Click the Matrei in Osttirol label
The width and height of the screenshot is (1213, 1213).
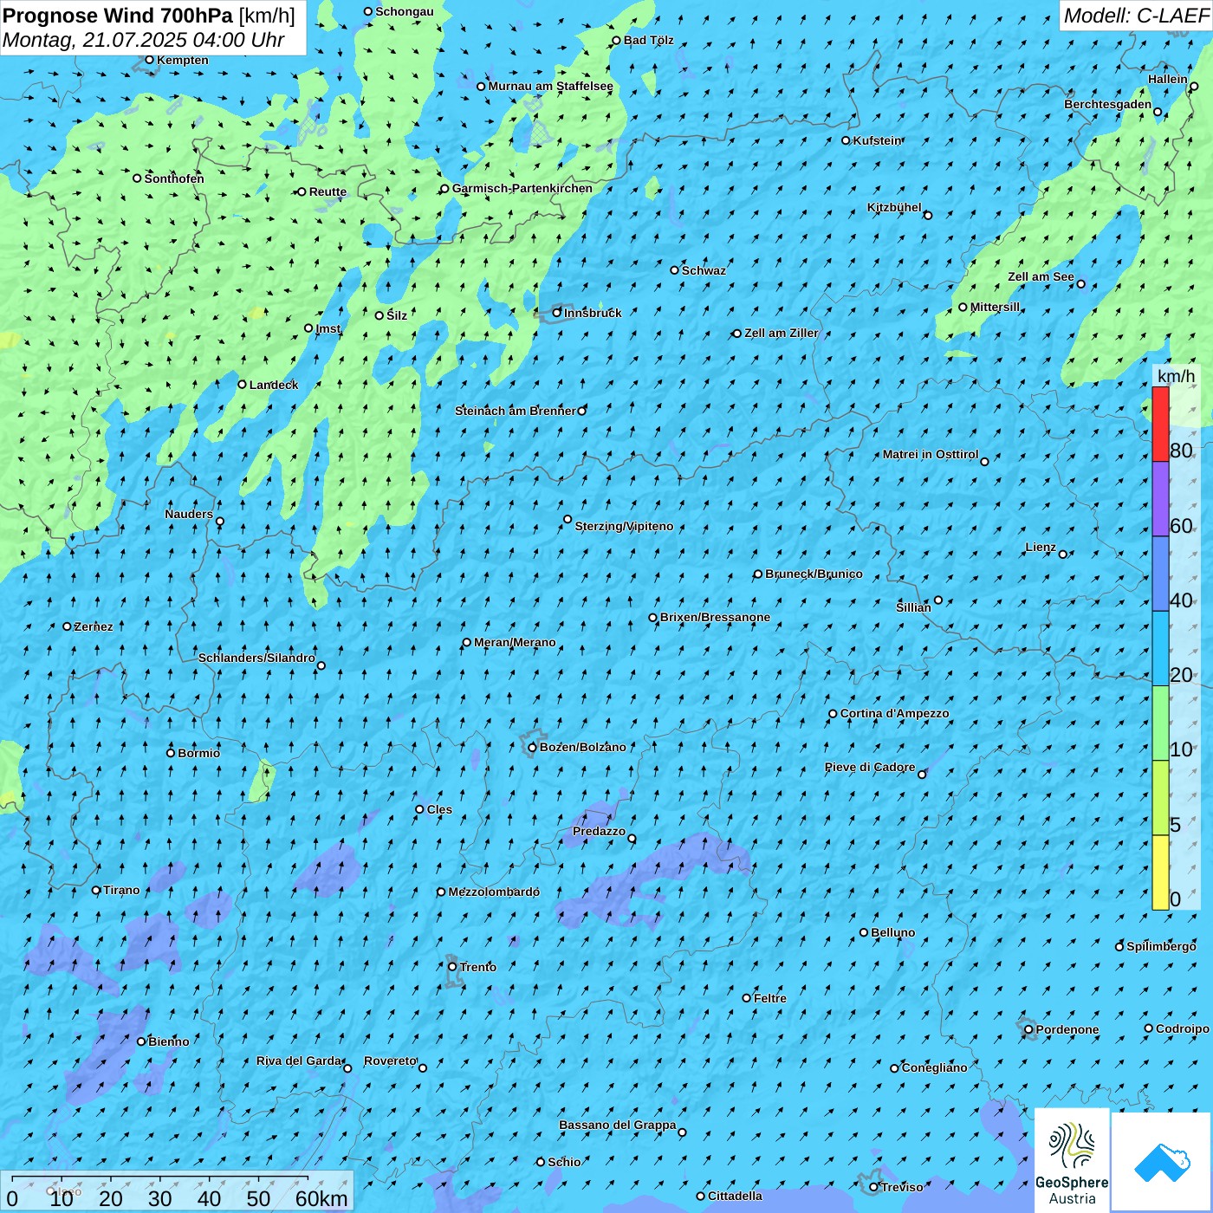click(x=931, y=454)
